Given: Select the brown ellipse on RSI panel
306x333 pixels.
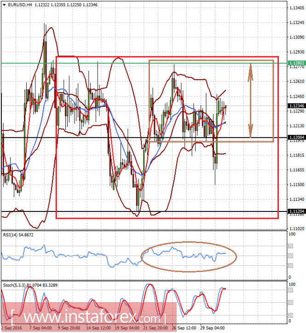Looking at the screenshot, I should [x=189, y=257].
